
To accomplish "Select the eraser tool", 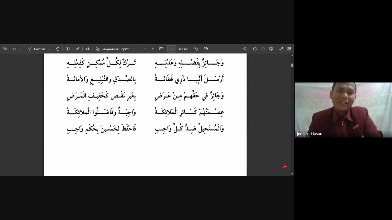I will pos(57,49).
